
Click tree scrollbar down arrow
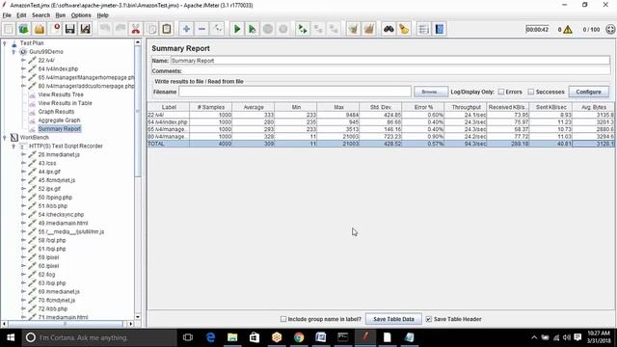pyautogui.click(x=137, y=317)
